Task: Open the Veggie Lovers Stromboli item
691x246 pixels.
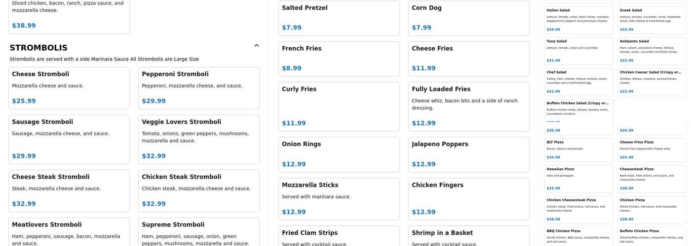Action: tap(198, 139)
